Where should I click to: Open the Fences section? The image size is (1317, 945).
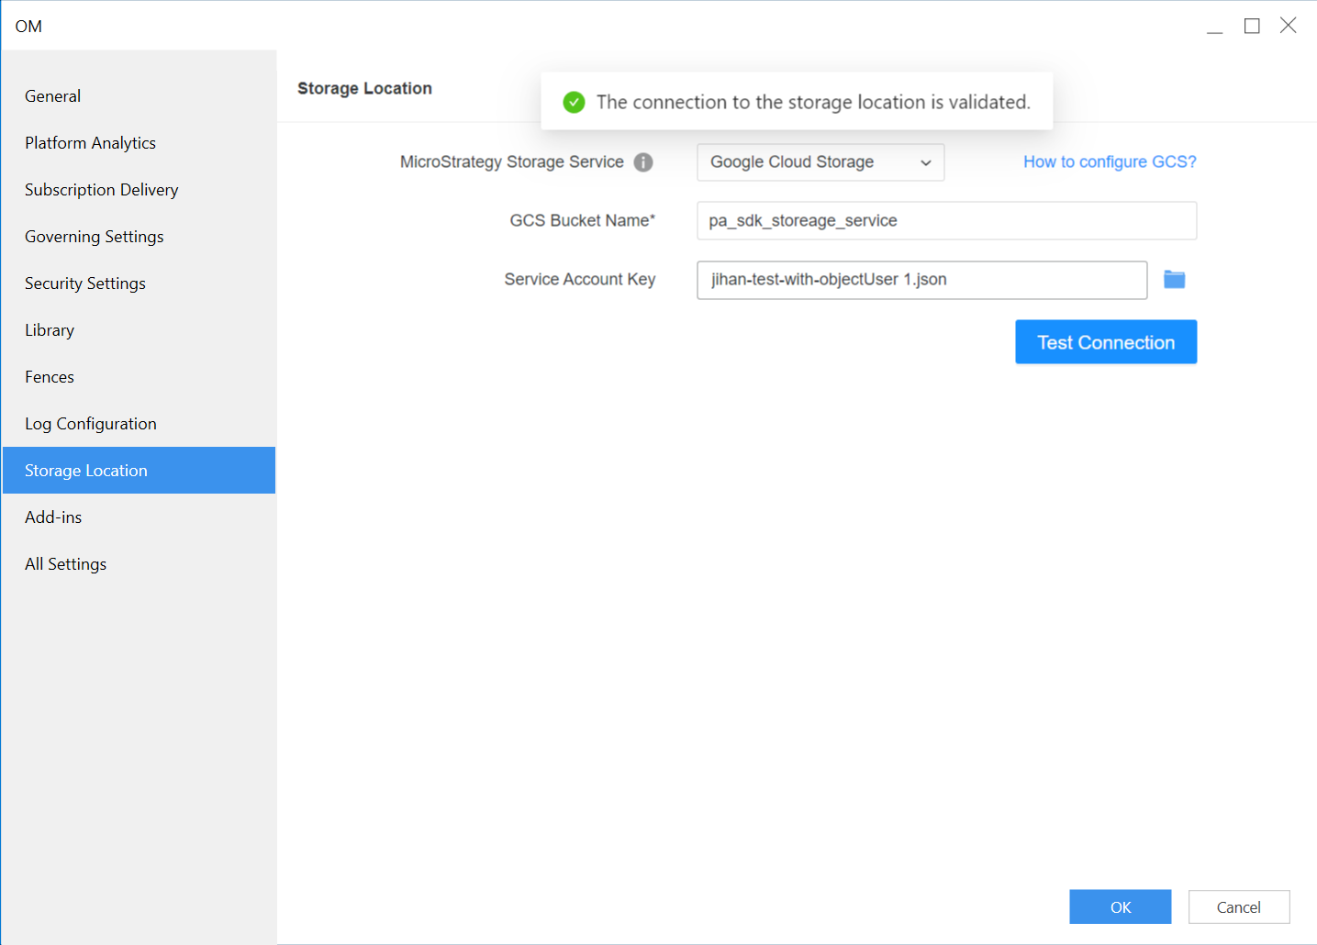(x=50, y=377)
